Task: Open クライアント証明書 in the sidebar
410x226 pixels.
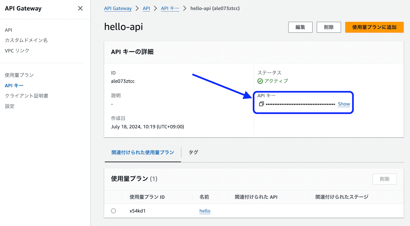Action: click(x=26, y=96)
